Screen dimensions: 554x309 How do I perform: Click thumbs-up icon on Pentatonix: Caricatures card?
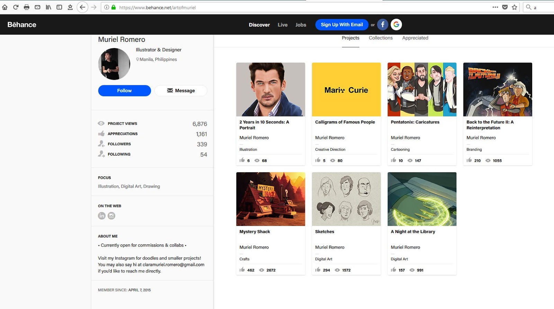393,160
